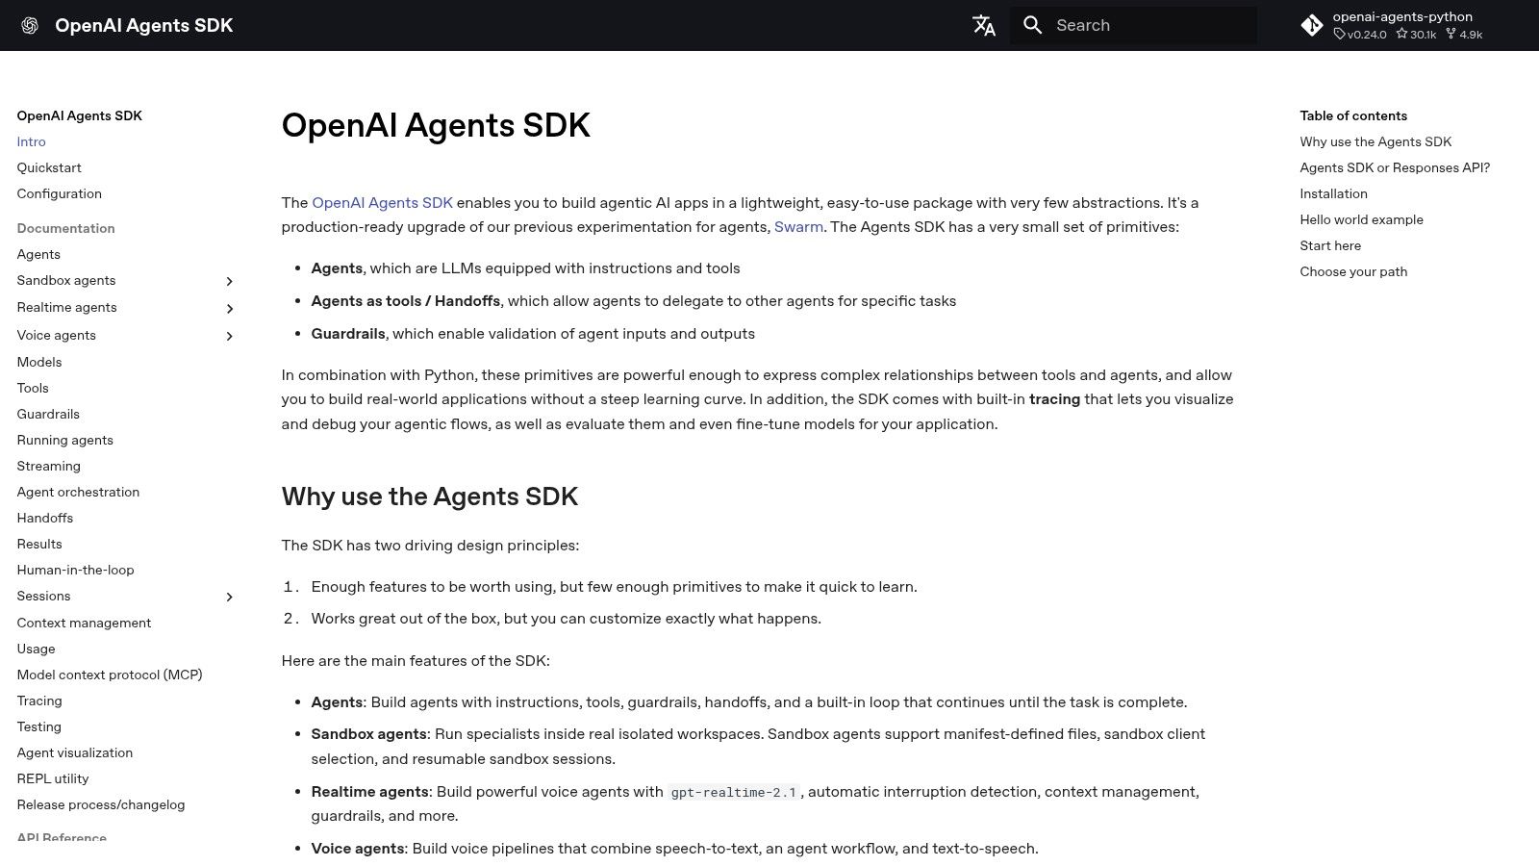Open the Results page
1539x866 pixels.
[x=39, y=544]
